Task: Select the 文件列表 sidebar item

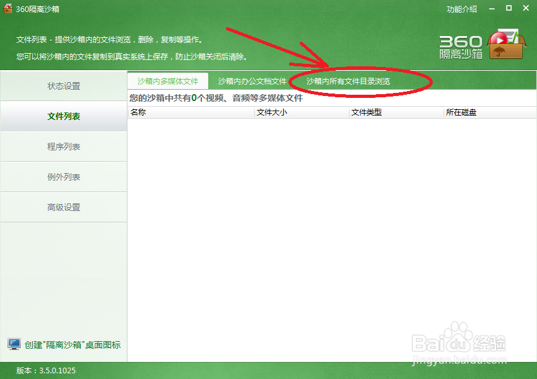Action: click(x=64, y=116)
